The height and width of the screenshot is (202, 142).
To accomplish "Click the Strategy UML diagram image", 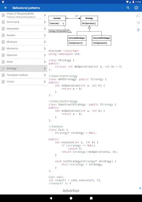I will tap(80, 30).
